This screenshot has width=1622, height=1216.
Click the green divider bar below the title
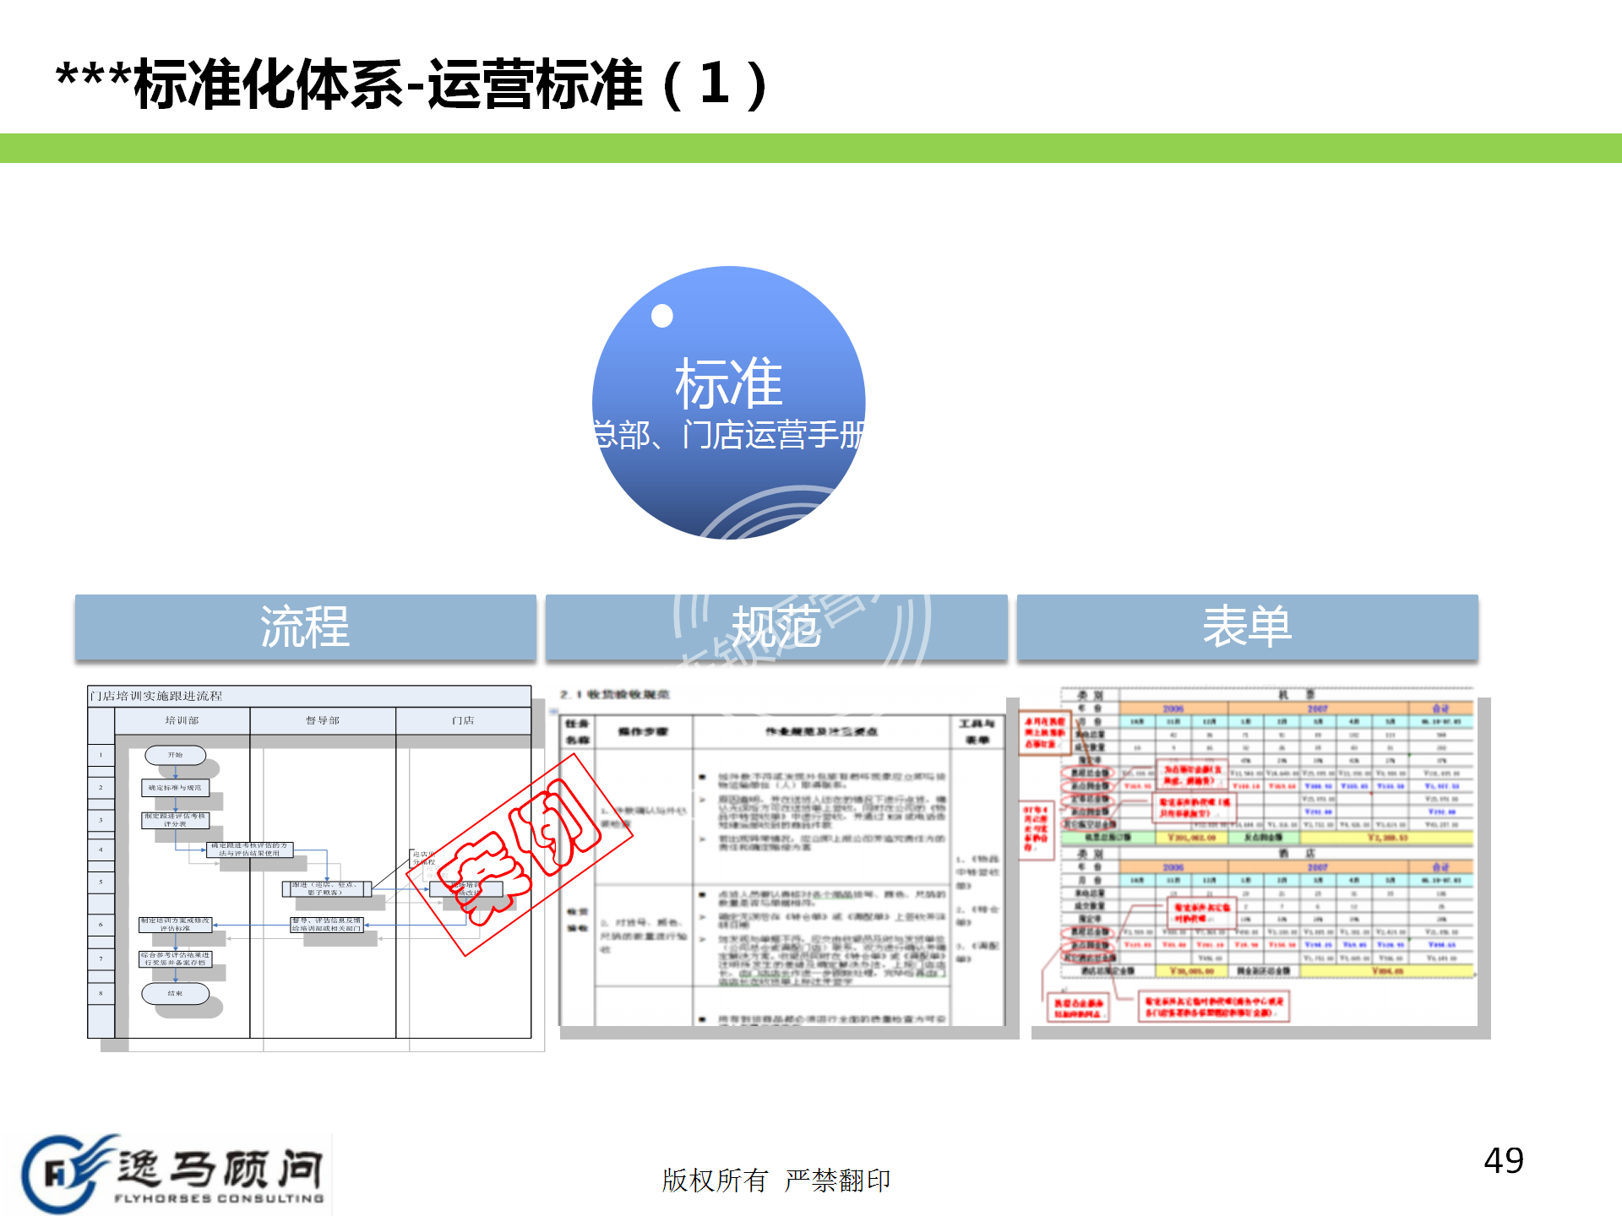click(x=811, y=148)
